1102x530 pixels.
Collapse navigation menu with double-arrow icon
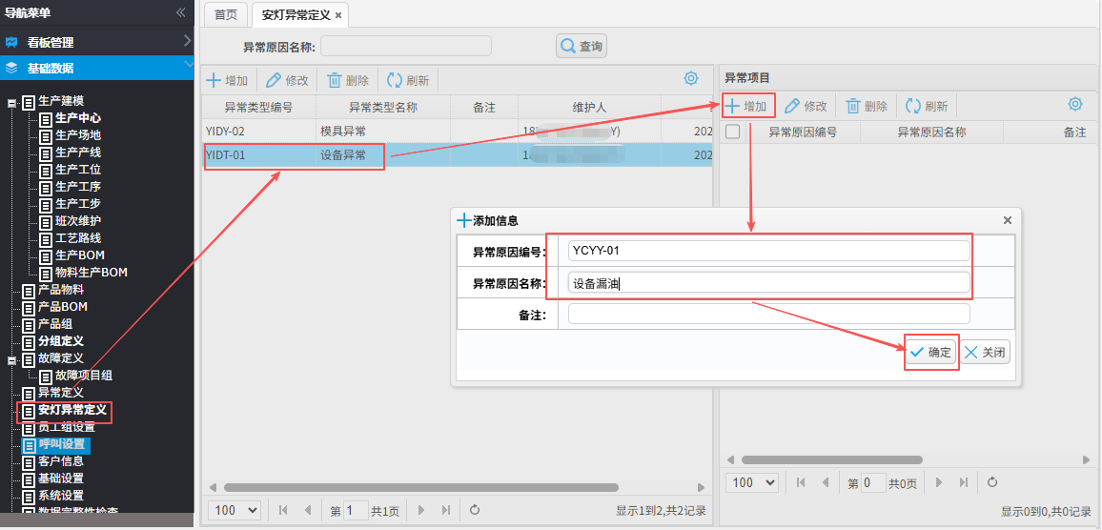(x=180, y=12)
